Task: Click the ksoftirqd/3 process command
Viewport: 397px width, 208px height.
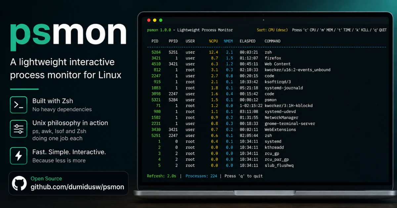Action: (278, 82)
